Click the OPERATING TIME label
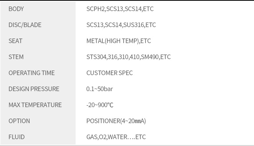 click(31, 73)
